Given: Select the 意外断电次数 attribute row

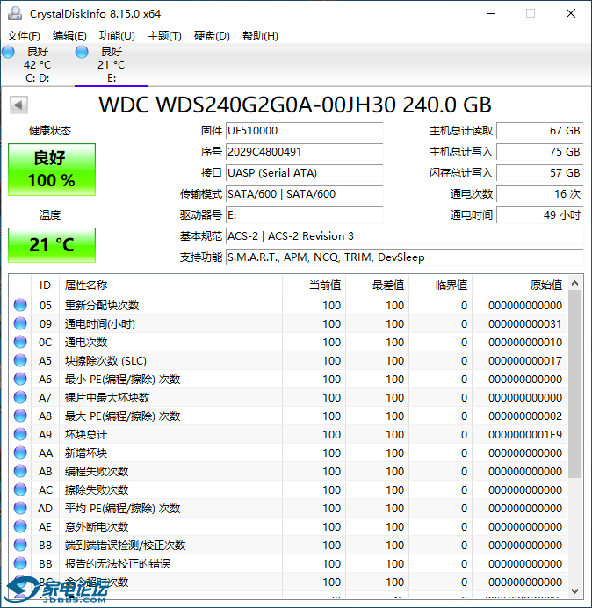Looking at the screenshot, I should [x=288, y=526].
